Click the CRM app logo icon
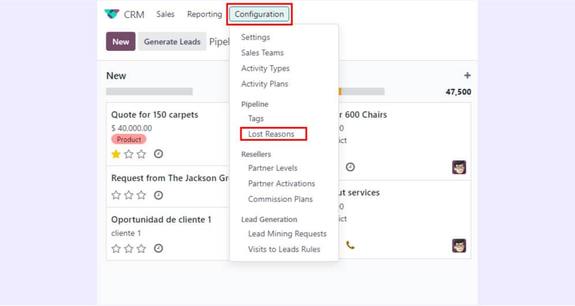This screenshot has width=575, height=306. point(112,14)
